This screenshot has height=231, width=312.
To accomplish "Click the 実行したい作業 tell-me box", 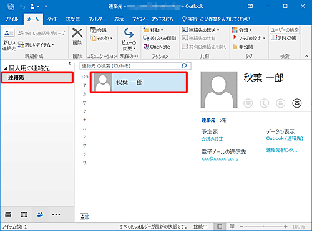I will tap(217, 19).
